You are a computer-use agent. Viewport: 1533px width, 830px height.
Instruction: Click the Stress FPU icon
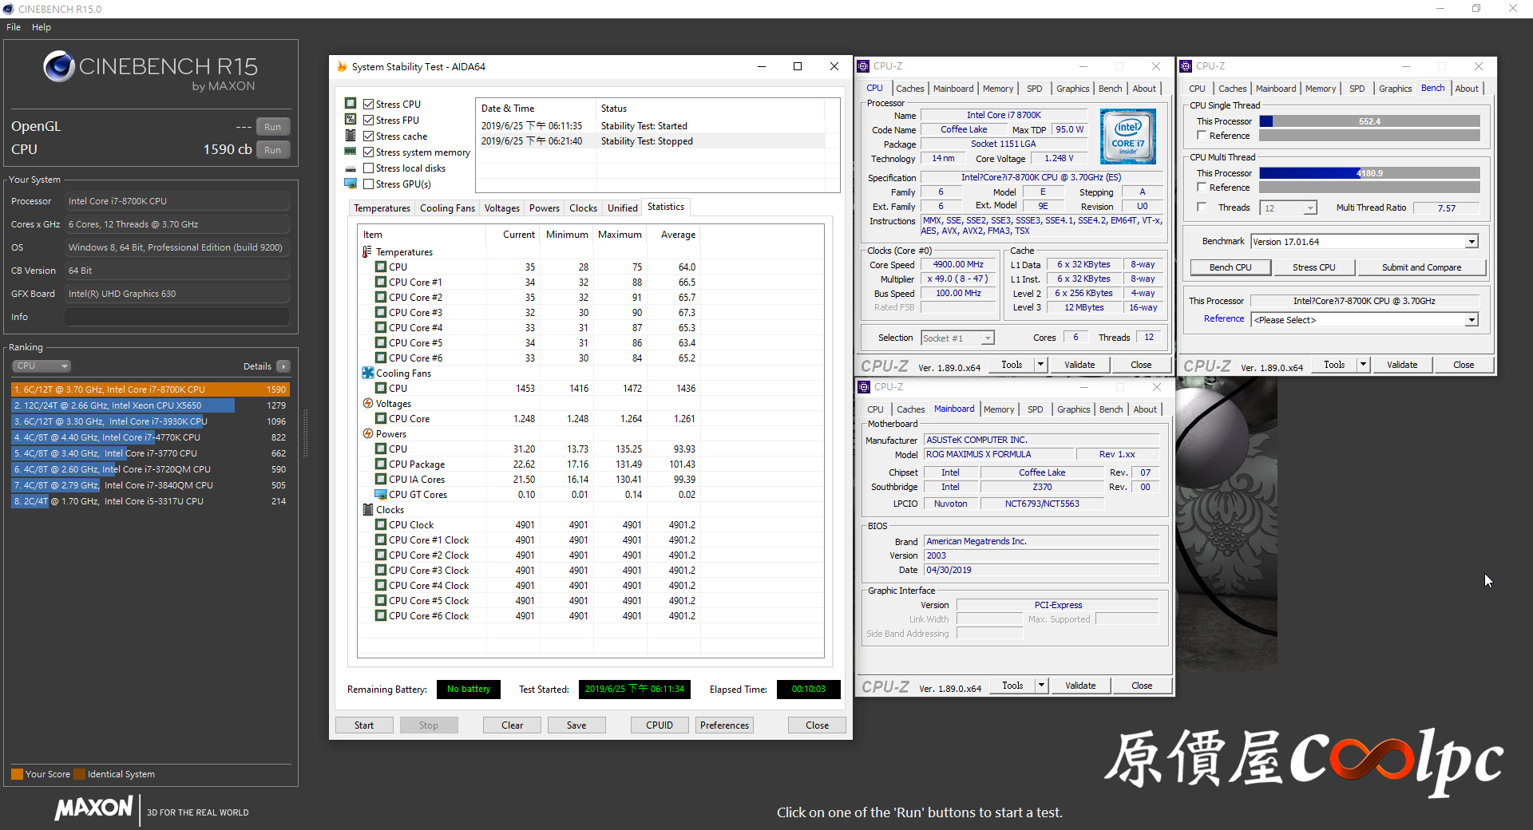pos(351,120)
